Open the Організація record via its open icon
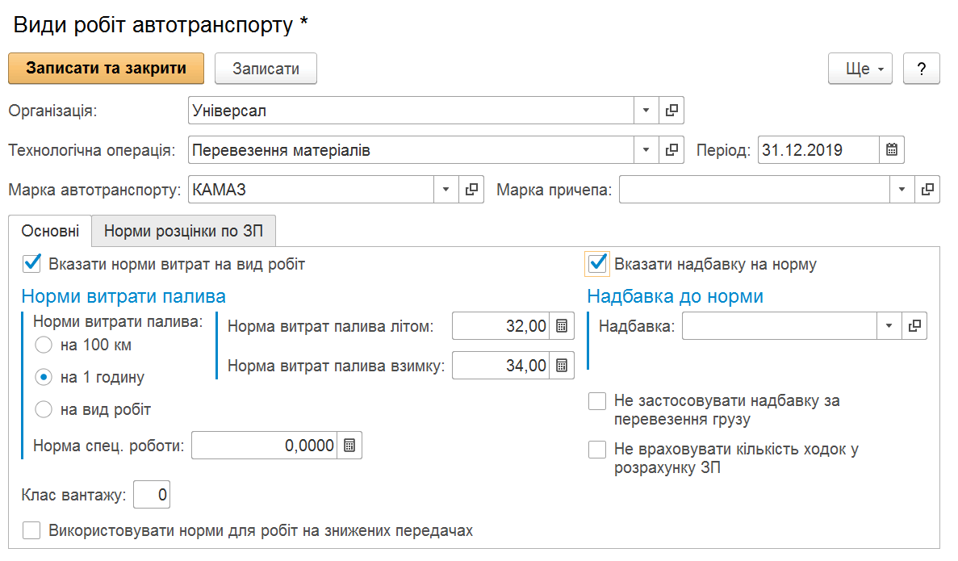958x561 pixels. (671, 111)
